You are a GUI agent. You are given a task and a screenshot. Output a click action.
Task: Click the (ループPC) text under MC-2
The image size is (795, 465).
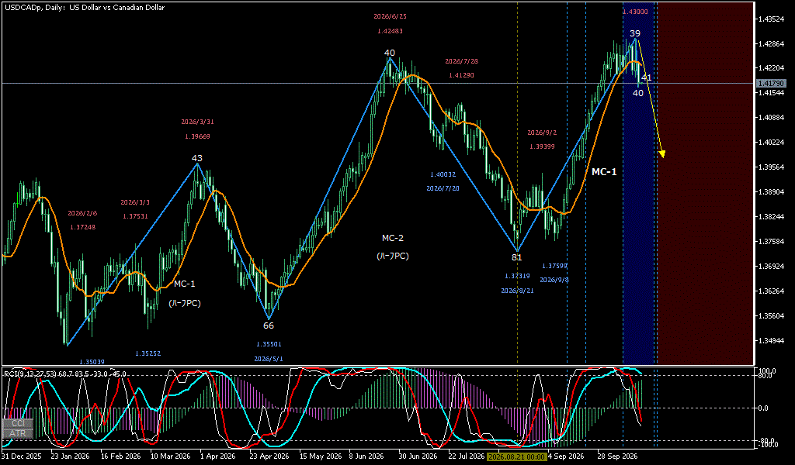click(x=392, y=256)
